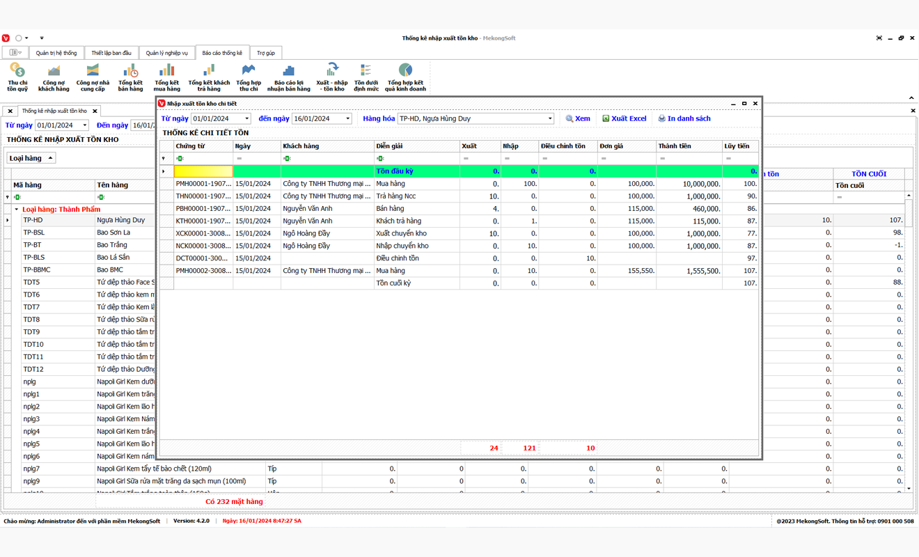Sort by Chứng từ column header
Image resolution: width=919 pixels, height=557 pixels.
(x=203, y=146)
